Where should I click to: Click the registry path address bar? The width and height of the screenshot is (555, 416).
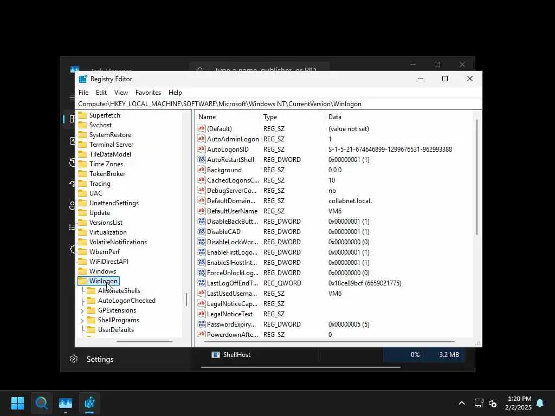pyautogui.click(x=279, y=103)
